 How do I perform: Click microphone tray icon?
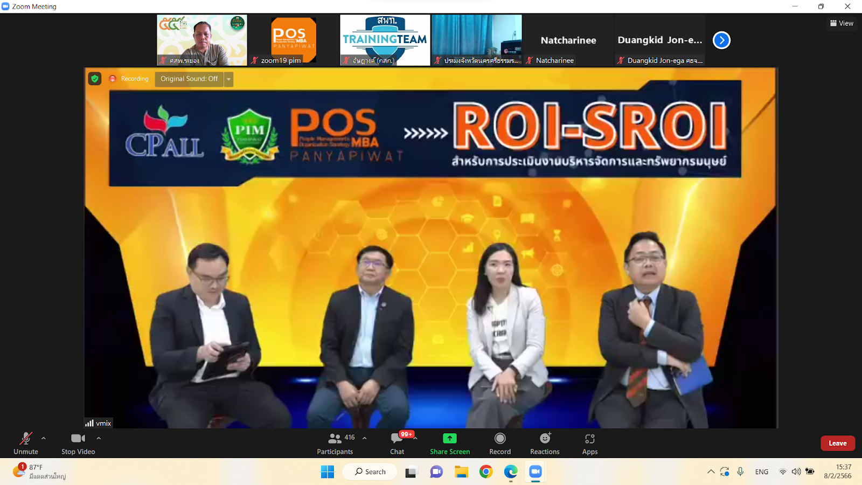(740, 472)
